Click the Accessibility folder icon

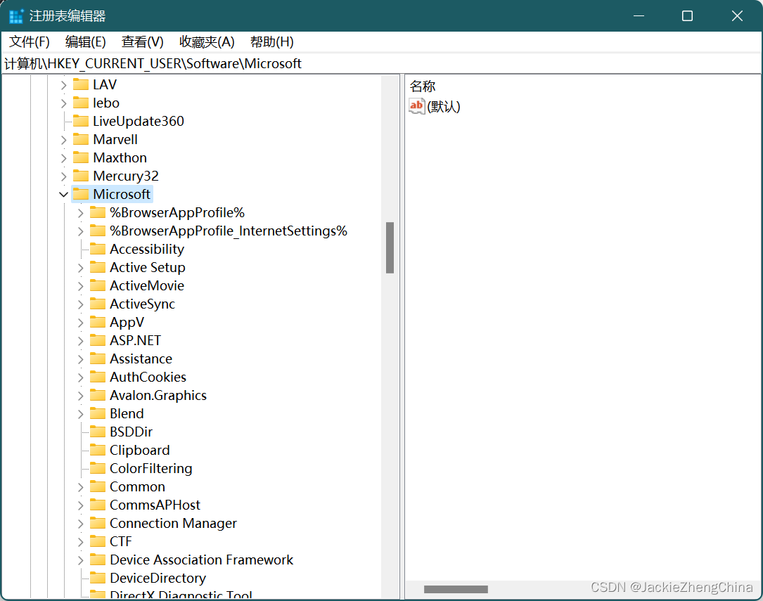[x=98, y=249]
